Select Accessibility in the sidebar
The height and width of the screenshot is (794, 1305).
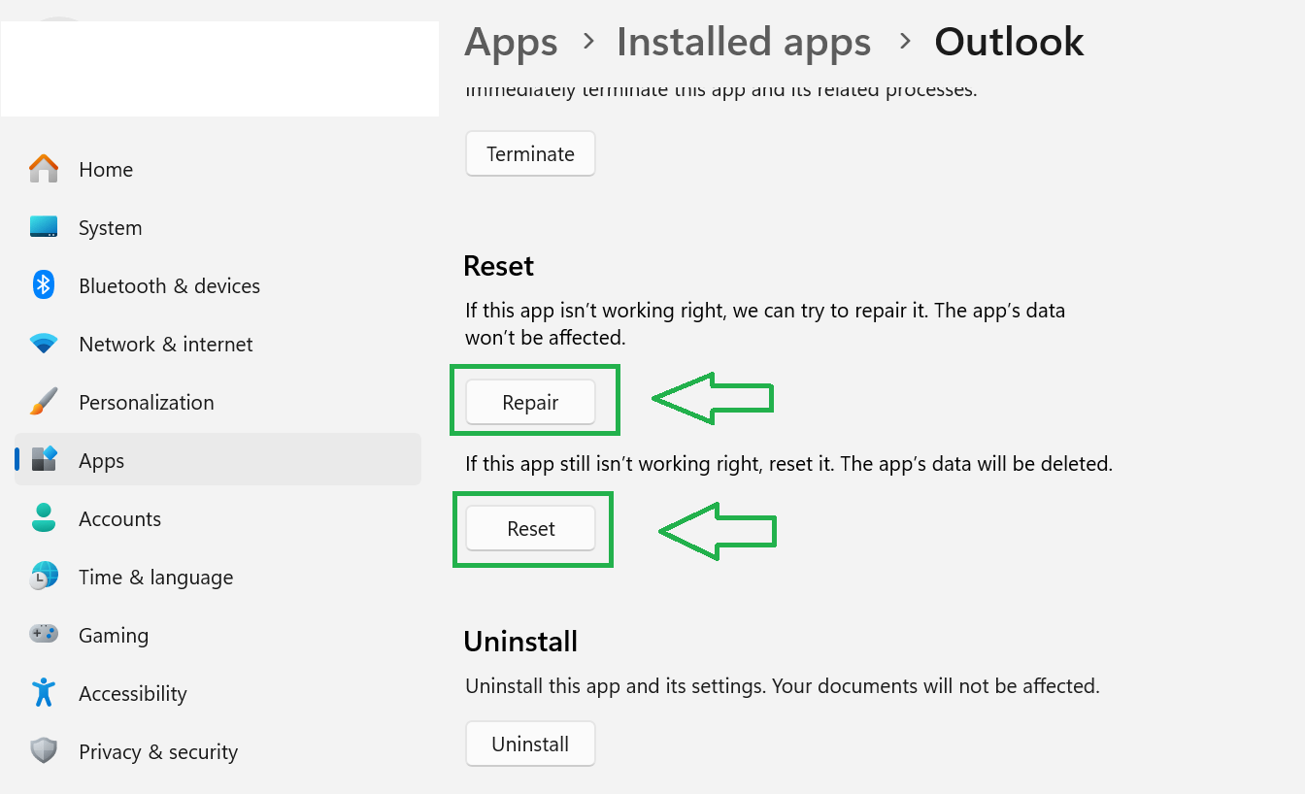pos(133,693)
